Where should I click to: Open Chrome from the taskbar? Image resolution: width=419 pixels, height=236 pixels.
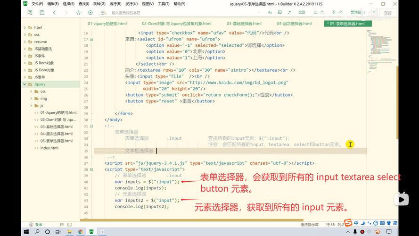(x=81, y=232)
